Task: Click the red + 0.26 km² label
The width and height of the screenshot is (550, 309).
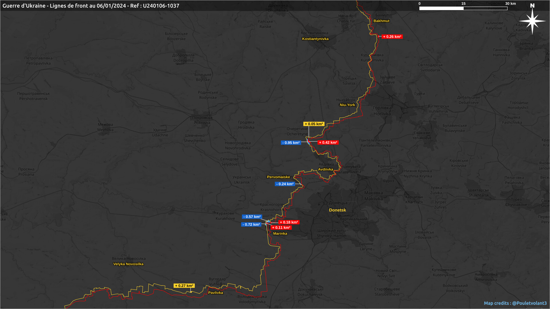Action: 392,37
